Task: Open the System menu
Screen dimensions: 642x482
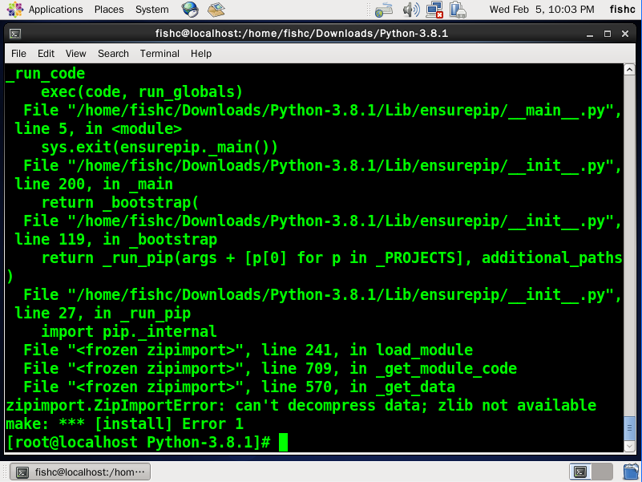Action: point(151,10)
